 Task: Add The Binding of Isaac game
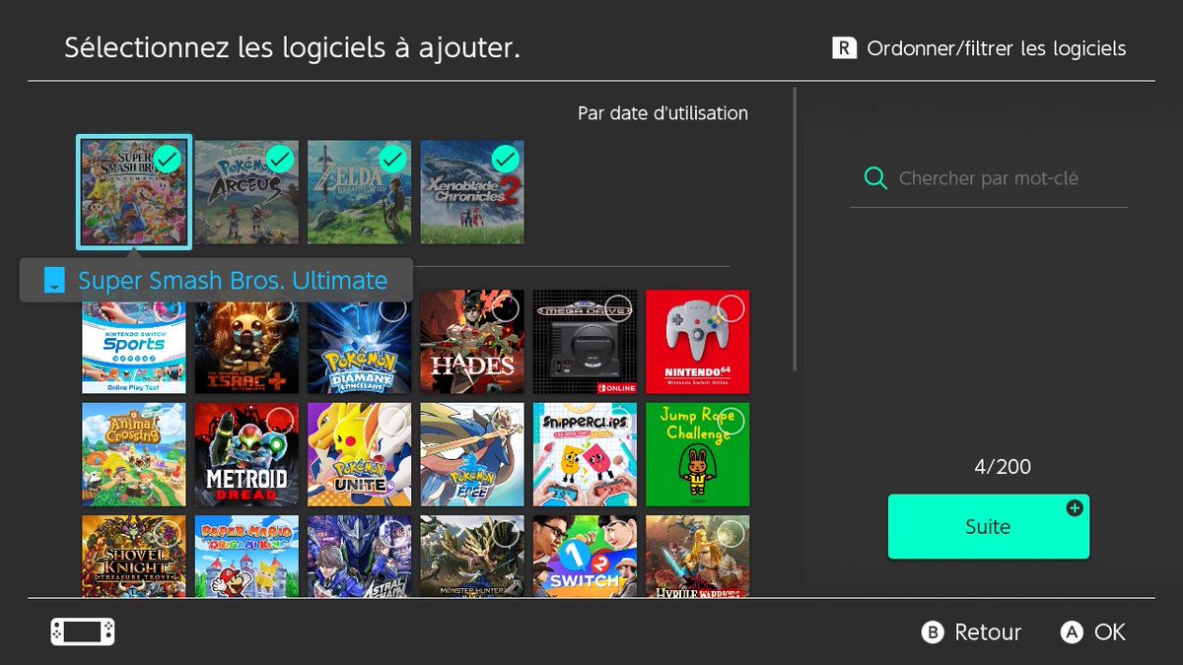[x=246, y=342]
